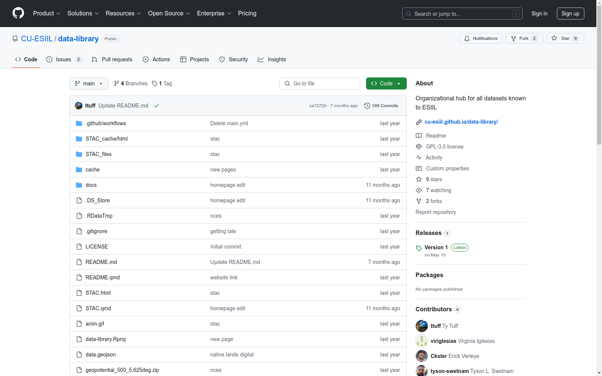The height and width of the screenshot is (376, 602).
Task: Click the bell icon in Notifications
Action: (x=467, y=38)
